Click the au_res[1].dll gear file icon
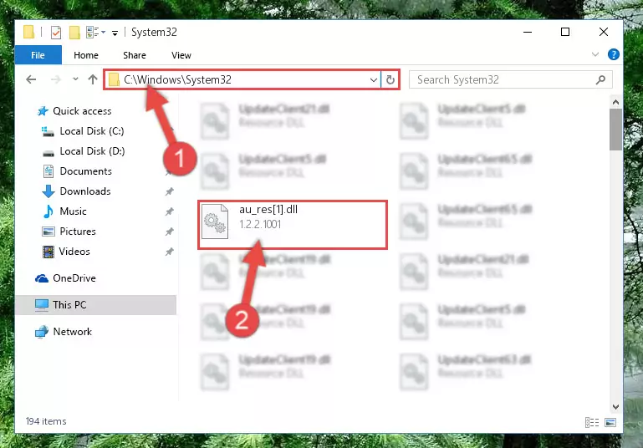Image resolution: width=643 pixels, height=448 pixels. click(x=215, y=221)
